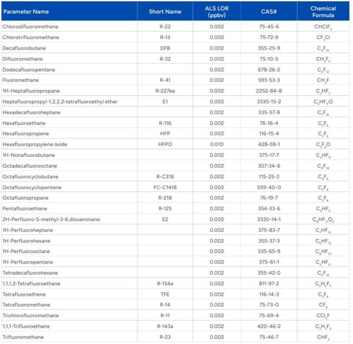Select the 0.010 ALS LOR value
The height and width of the screenshot is (344, 353).
[x=216, y=144]
